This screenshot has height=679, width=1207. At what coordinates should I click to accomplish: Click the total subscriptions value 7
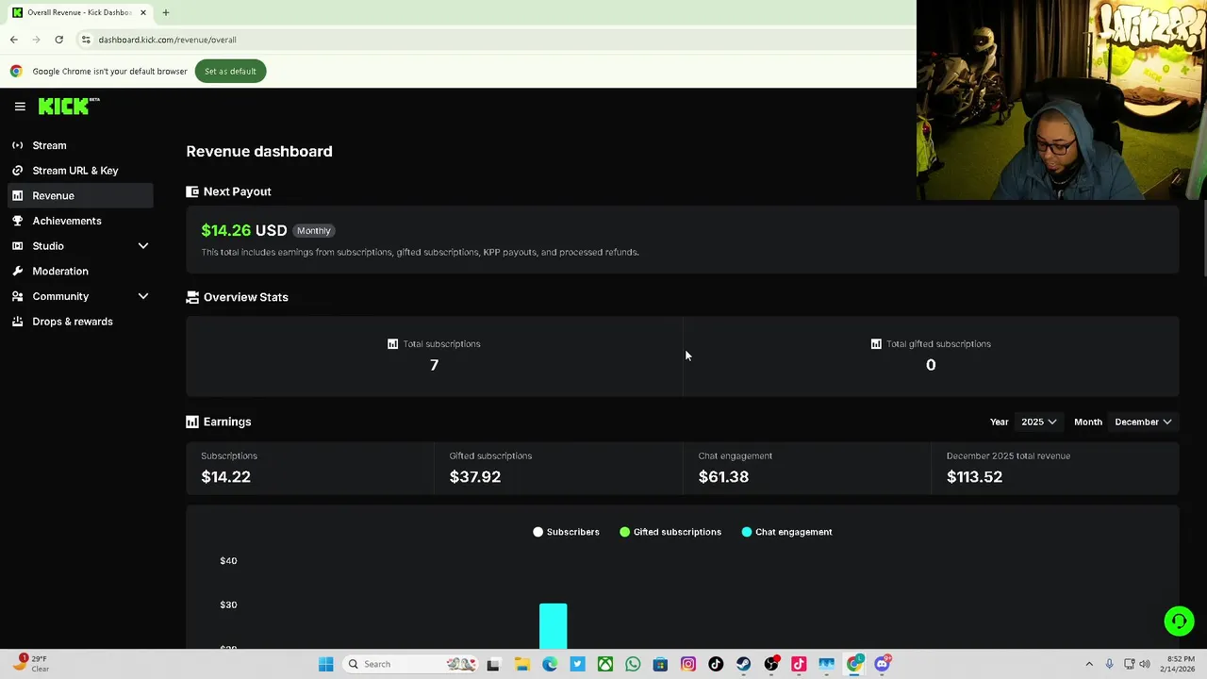[434, 365]
